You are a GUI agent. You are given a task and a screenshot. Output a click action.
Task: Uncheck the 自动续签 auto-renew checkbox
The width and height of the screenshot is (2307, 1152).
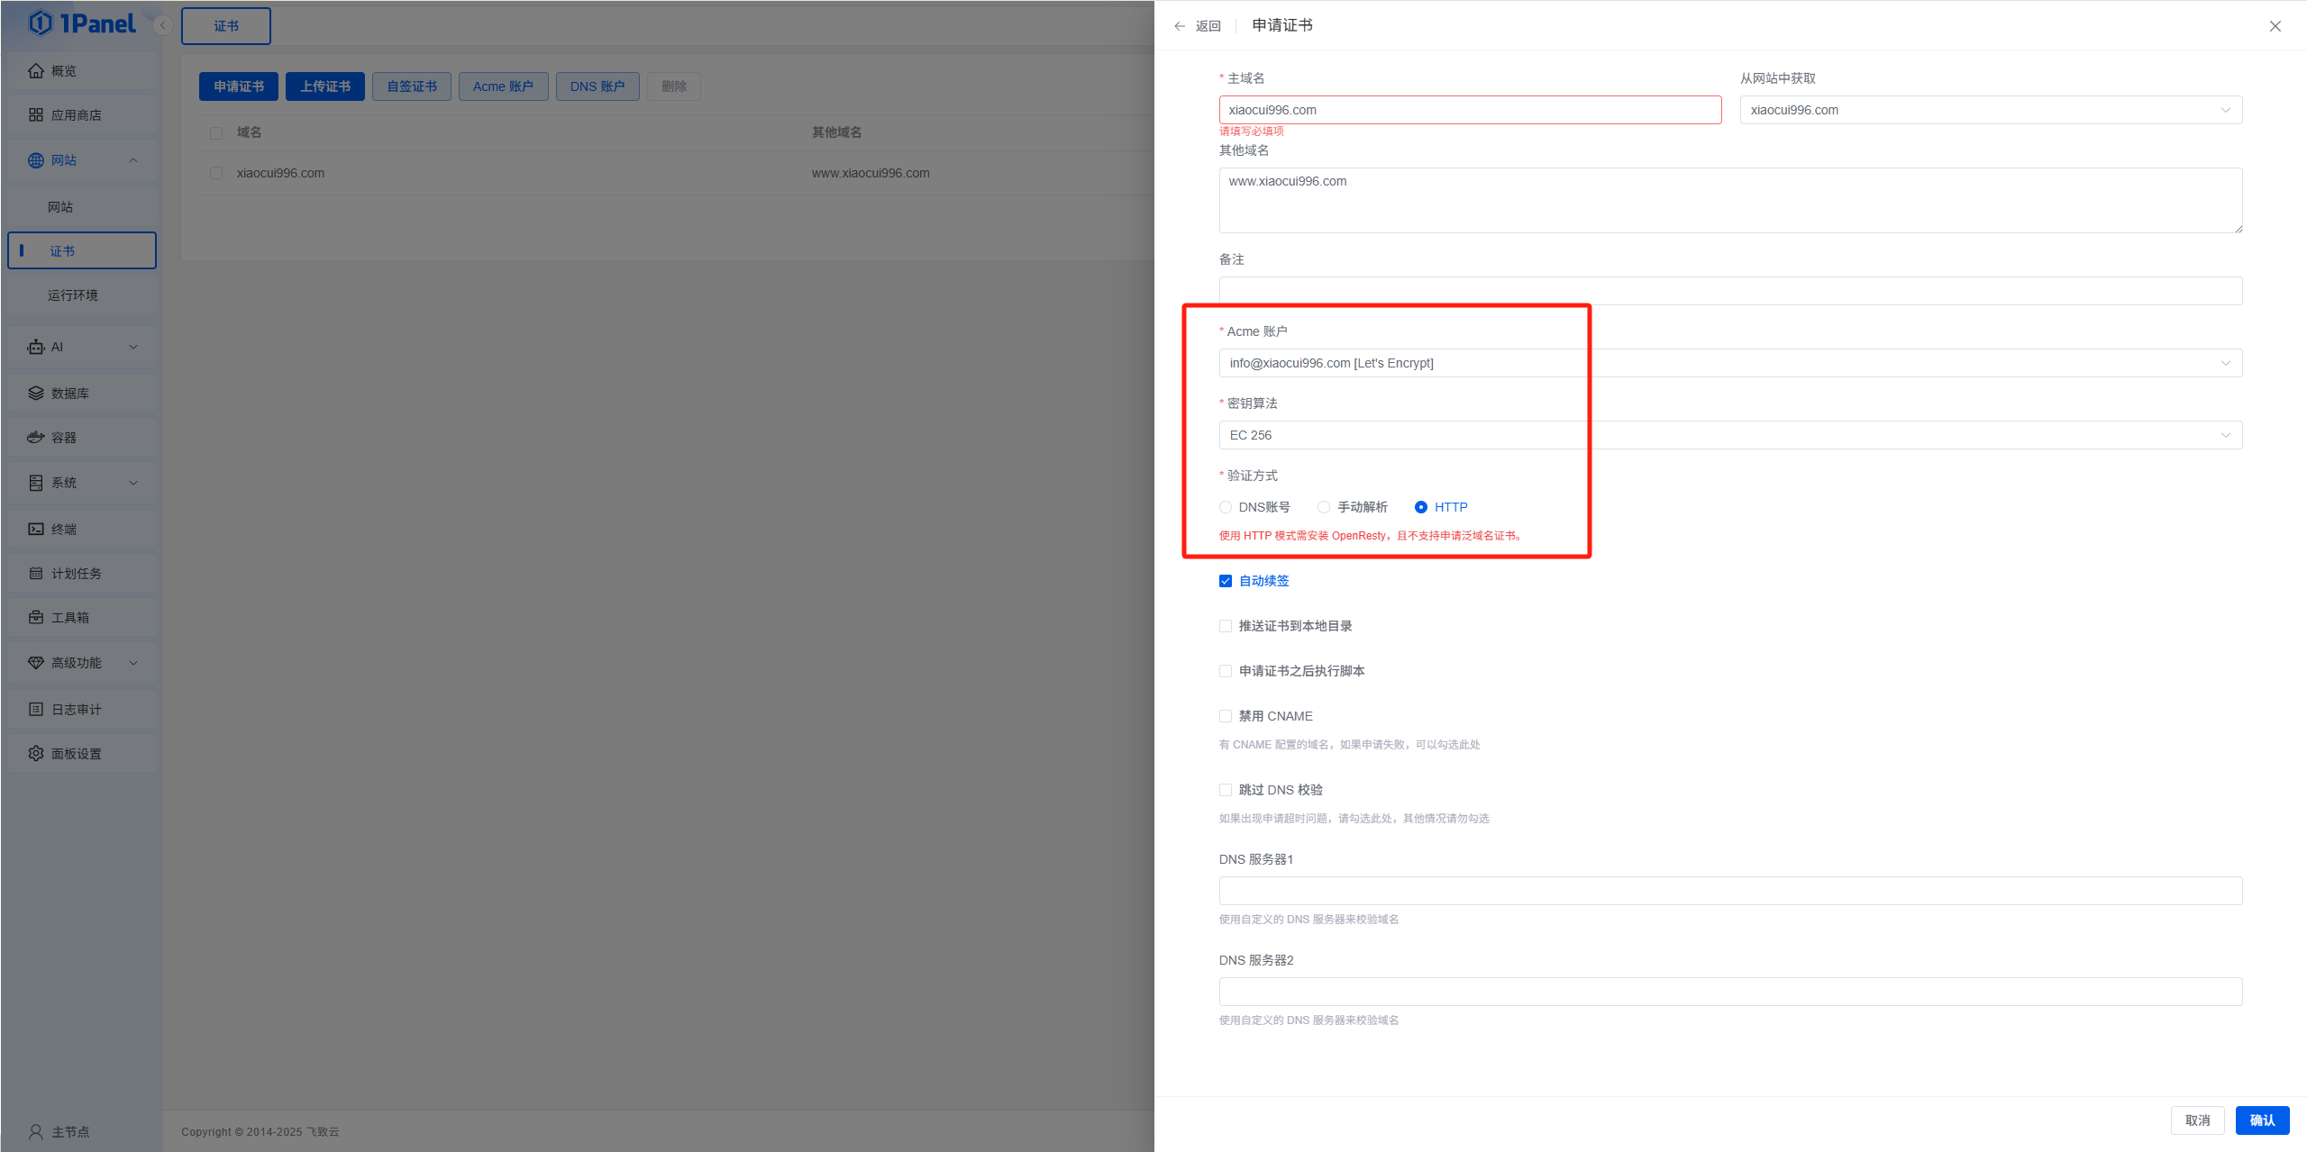coord(1226,581)
